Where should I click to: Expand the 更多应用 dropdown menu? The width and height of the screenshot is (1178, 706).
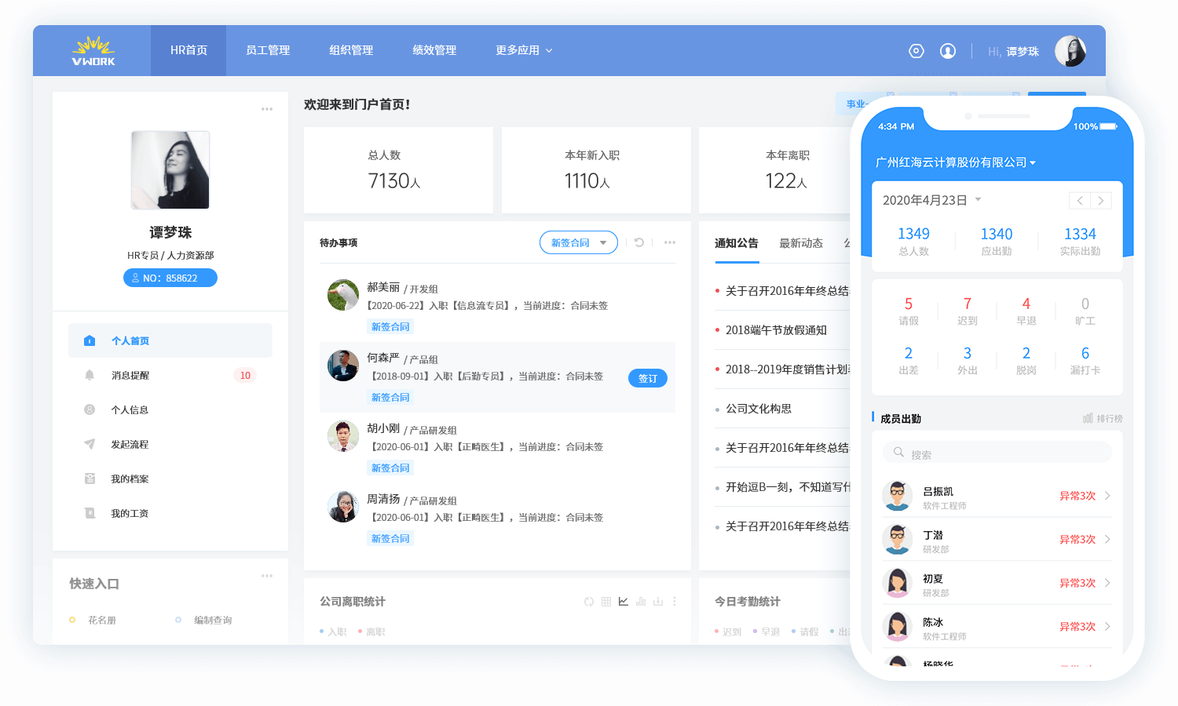(524, 50)
